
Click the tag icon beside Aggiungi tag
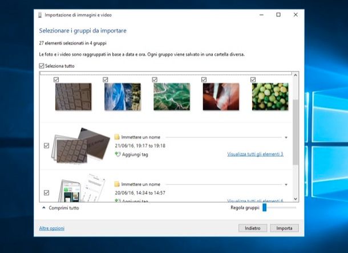(118, 154)
